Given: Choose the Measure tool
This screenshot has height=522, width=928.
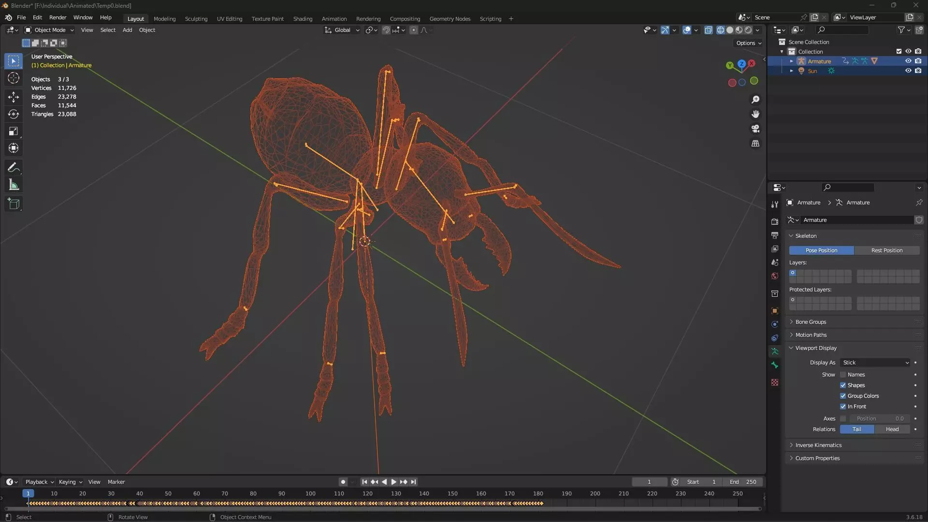Looking at the screenshot, I should (x=14, y=185).
